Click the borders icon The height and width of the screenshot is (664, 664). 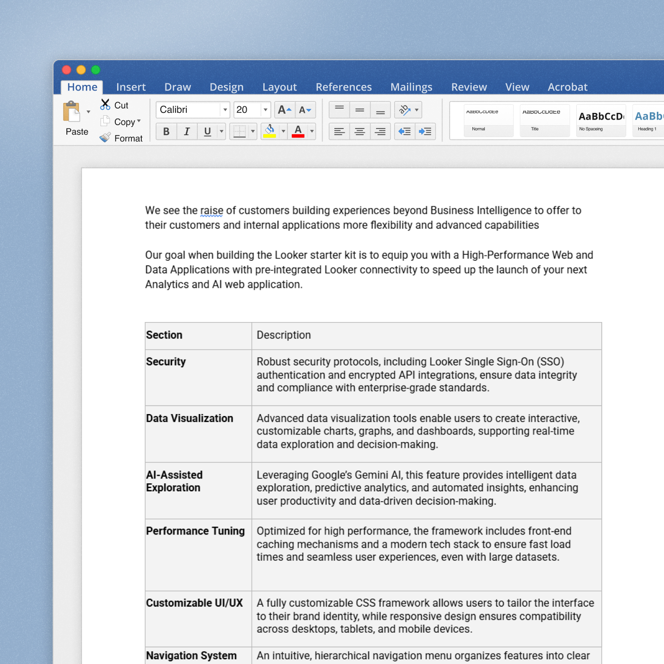click(240, 131)
